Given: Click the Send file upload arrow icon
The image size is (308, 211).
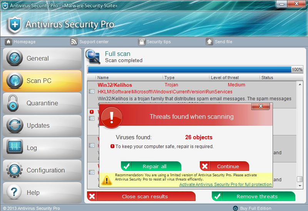Looking at the screenshot, I should [x=209, y=42].
